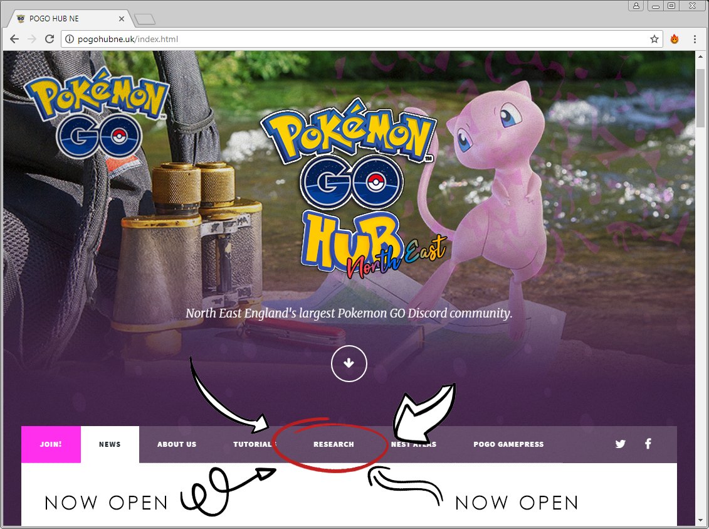Click the circular scroll-down arrow button
This screenshot has height=529, width=709.
pyautogui.click(x=349, y=363)
